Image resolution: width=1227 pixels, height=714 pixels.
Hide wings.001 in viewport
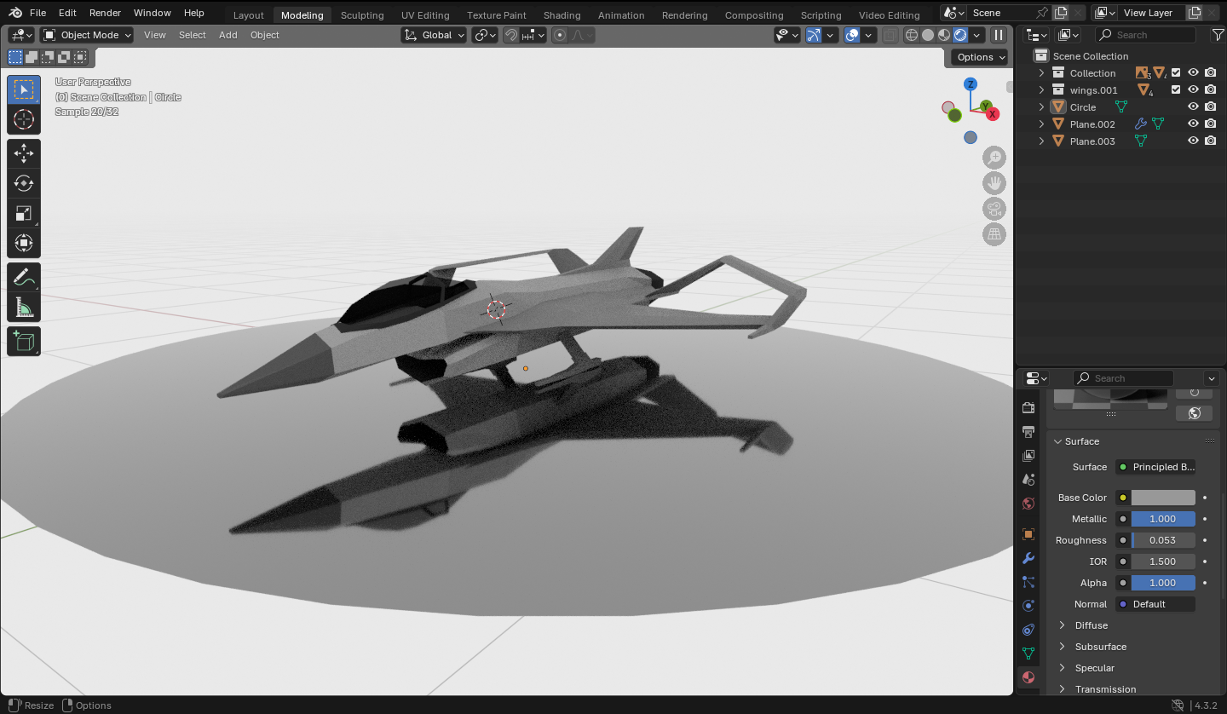coord(1193,90)
